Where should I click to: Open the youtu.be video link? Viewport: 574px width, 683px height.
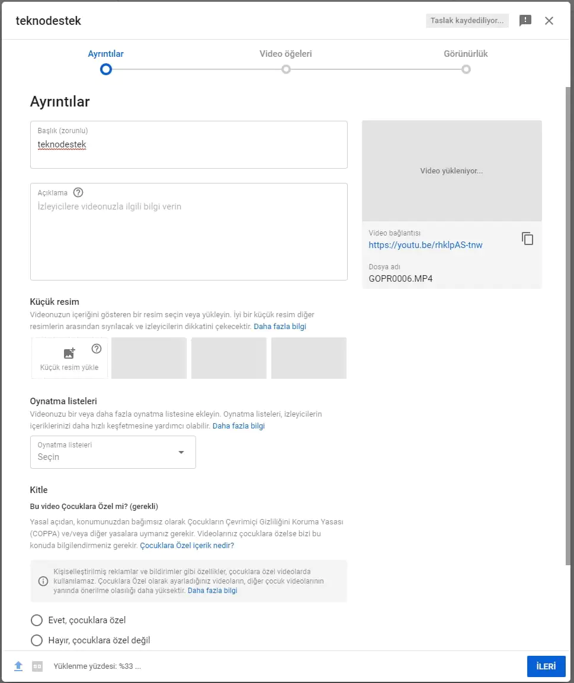(425, 245)
